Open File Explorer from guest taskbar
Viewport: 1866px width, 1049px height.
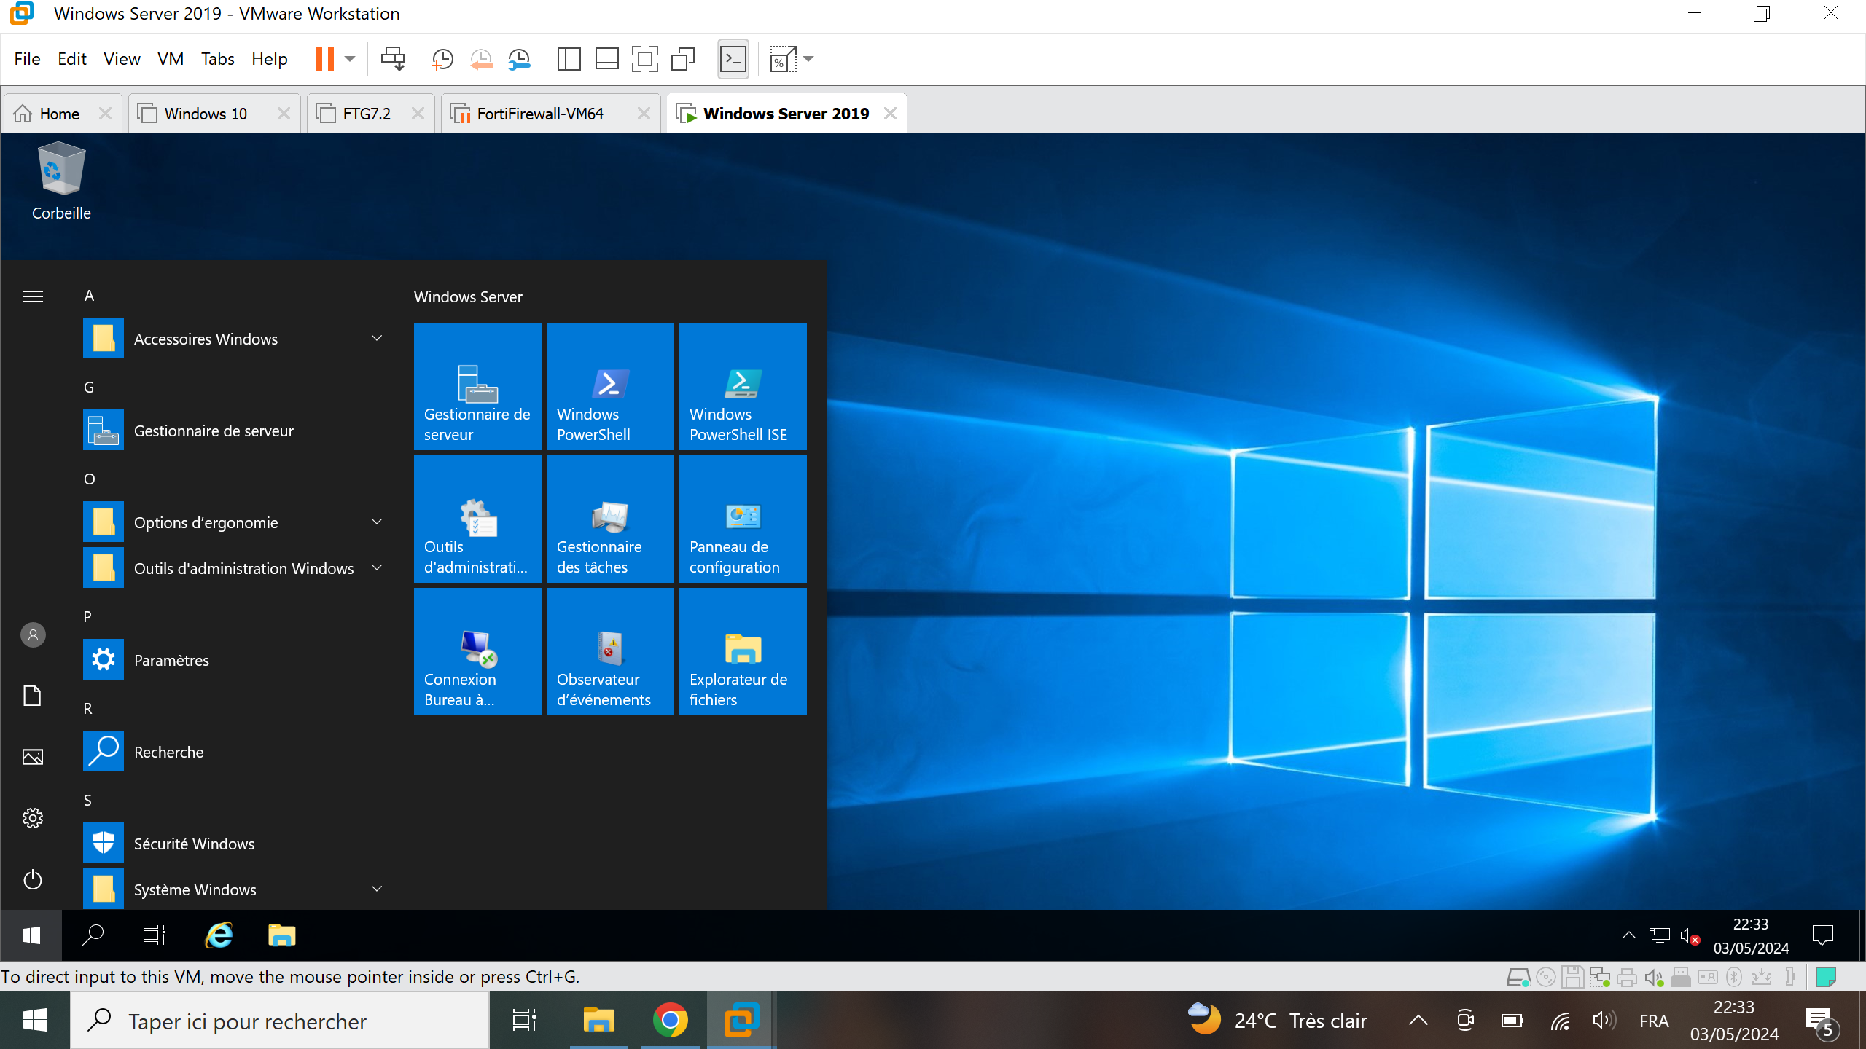(281, 935)
